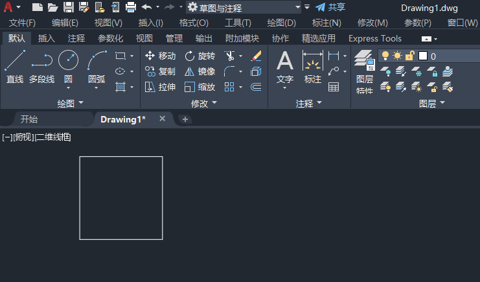The image size is (480, 282).
Task: Toggle layer 0 on/off lightbulb
Action: pyautogui.click(x=385, y=56)
